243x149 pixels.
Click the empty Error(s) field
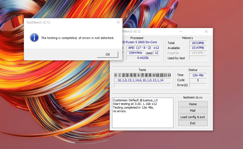[198, 85]
